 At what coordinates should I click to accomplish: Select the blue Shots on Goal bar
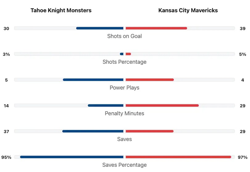click(100, 28)
